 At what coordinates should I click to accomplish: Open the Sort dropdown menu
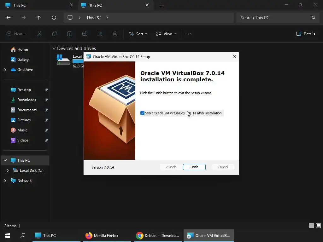[x=138, y=34]
